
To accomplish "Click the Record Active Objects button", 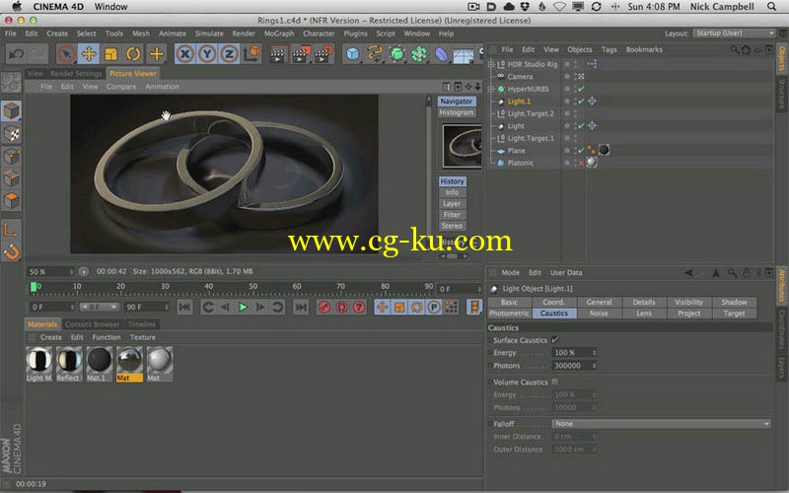I will [x=324, y=307].
